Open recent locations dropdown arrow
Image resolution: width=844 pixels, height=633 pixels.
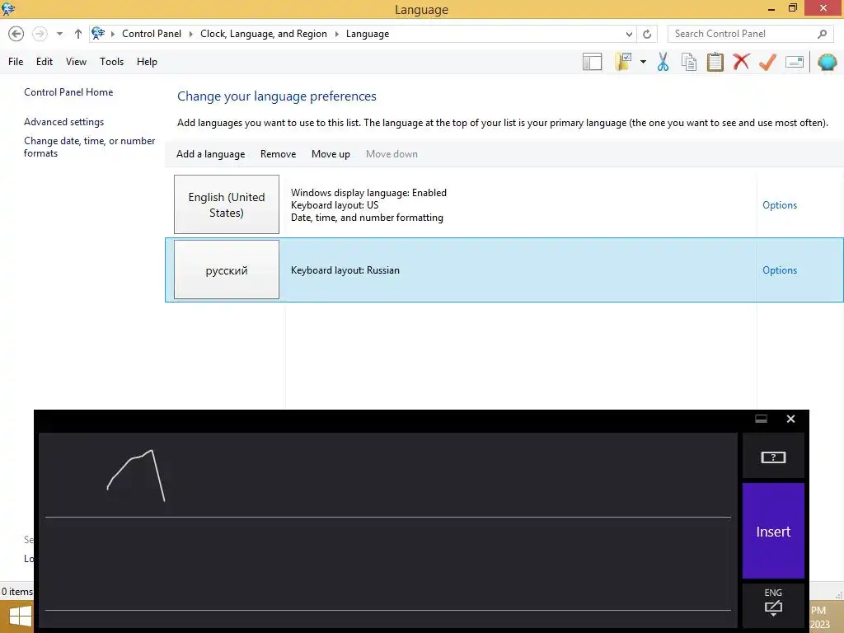coord(59,34)
